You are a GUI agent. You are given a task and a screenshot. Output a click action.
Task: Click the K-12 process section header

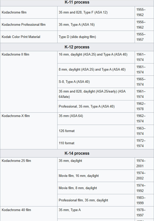click(77, 47)
